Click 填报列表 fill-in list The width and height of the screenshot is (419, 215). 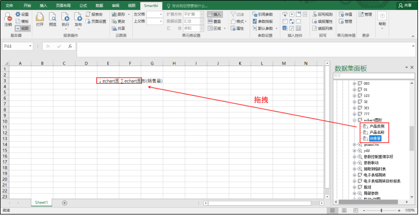(x=322, y=28)
